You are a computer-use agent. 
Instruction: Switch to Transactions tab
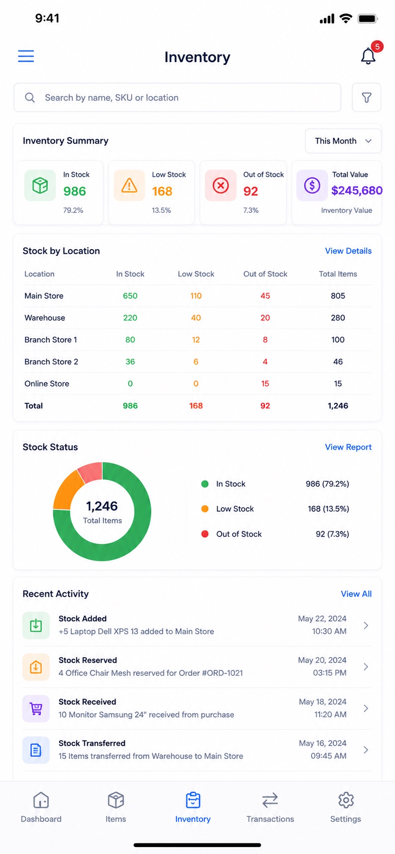(x=270, y=807)
